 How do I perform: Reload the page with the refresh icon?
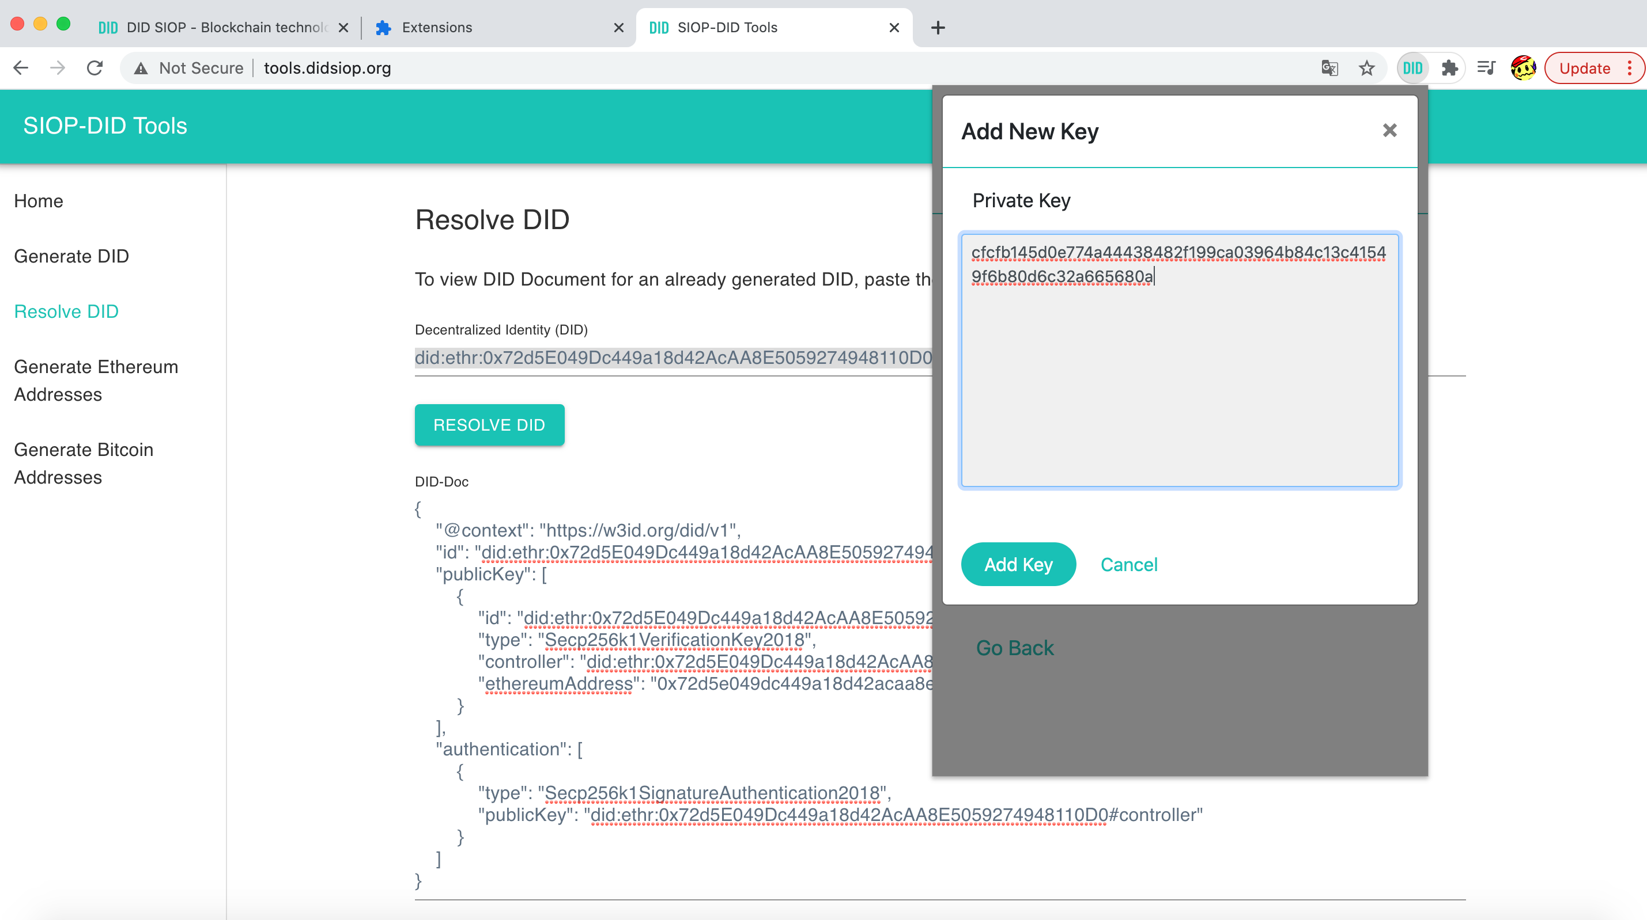tap(95, 69)
